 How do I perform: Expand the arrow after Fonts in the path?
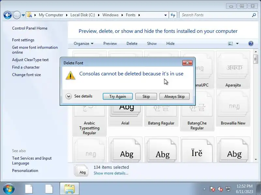(x=139, y=15)
